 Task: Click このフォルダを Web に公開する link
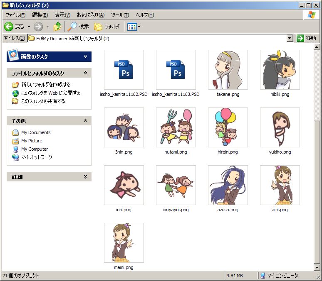(x=51, y=93)
